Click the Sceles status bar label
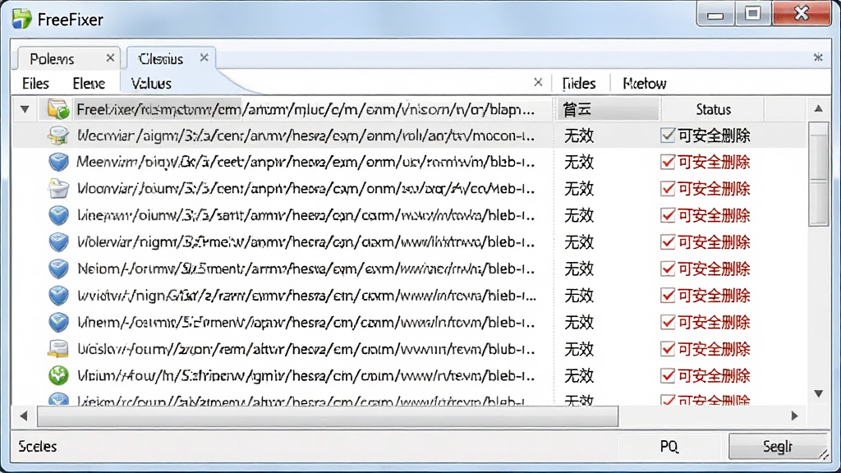 pos(38,446)
